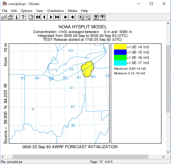Click the horizontal scrollbar left arrow
The image size is (171, 164).
[3, 157]
